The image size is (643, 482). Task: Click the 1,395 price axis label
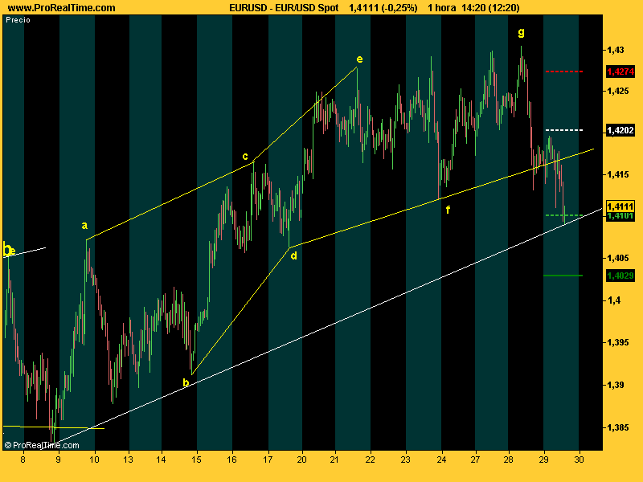618,342
